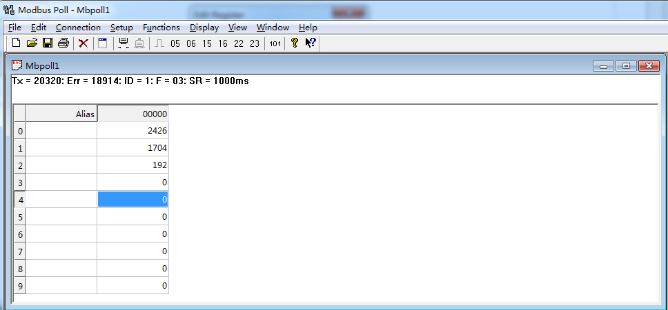Minimize the Mbpoll1 child window
This screenshot has width=668, height=310.
603,66
